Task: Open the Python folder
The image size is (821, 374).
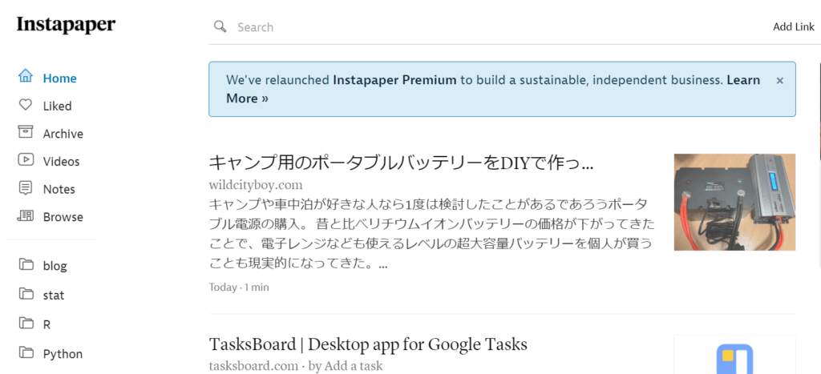Action: [x=63, y=354]
